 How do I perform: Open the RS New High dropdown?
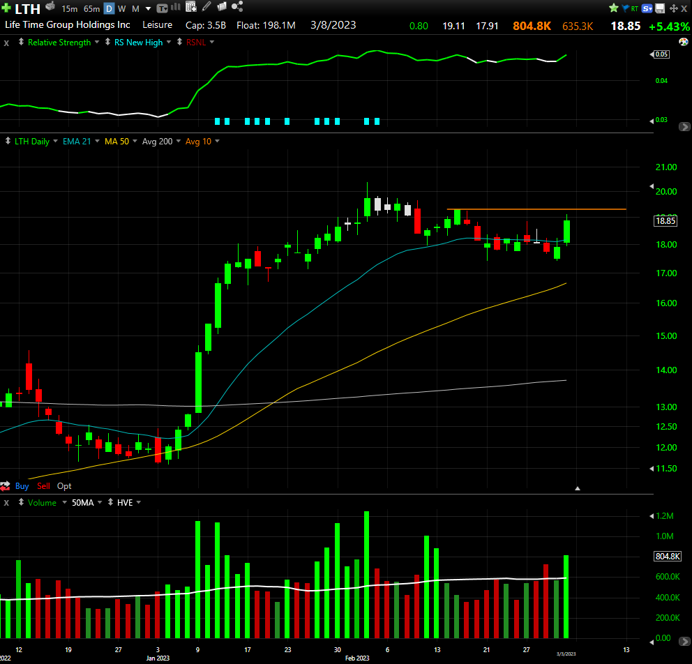(x=169, y=43)
